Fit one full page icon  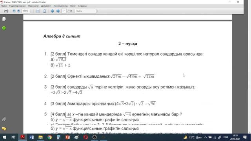44,11
